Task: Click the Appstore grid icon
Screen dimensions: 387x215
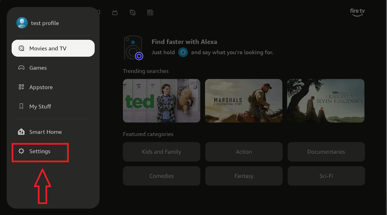Action: (21, 87)
